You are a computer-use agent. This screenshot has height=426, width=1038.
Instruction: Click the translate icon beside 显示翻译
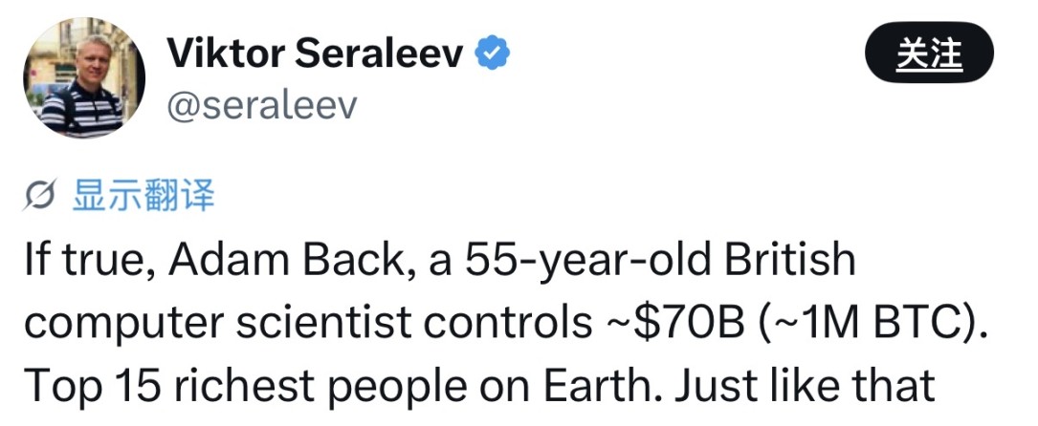click(x=41, y=195)
